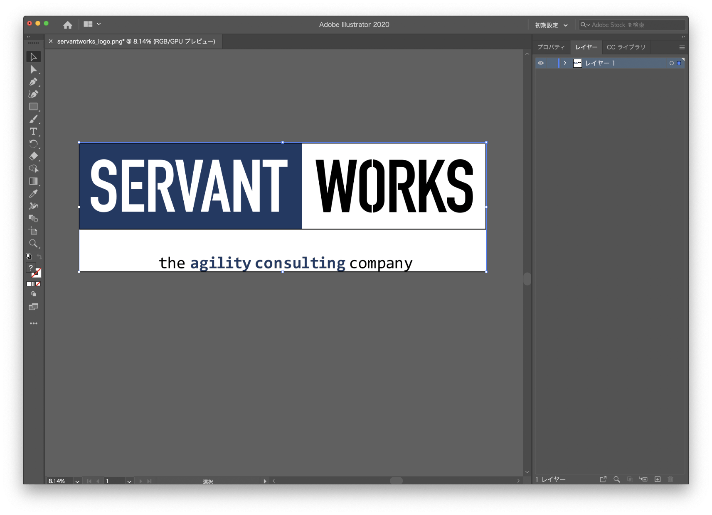Screen dimensions: 712x515
Task: Go to the Home screen
Action: pos(68,25)
